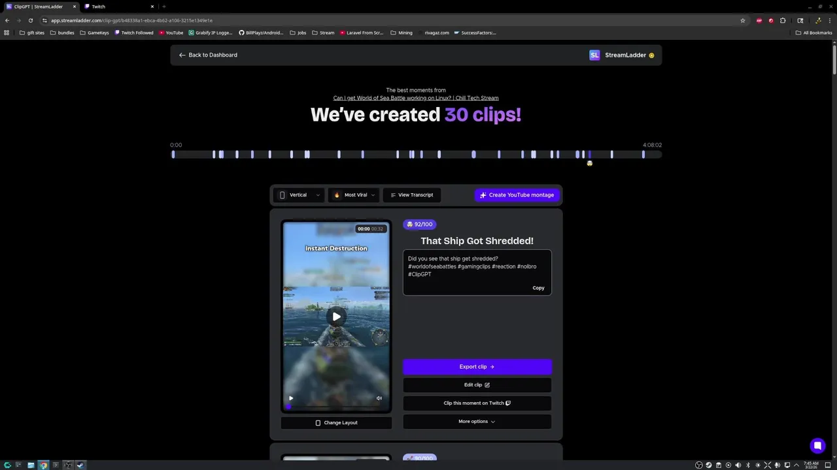Click the highlighted timeline marker above the emoji
This screenshot has height=470, width=837.
click(x=589, y=155)
